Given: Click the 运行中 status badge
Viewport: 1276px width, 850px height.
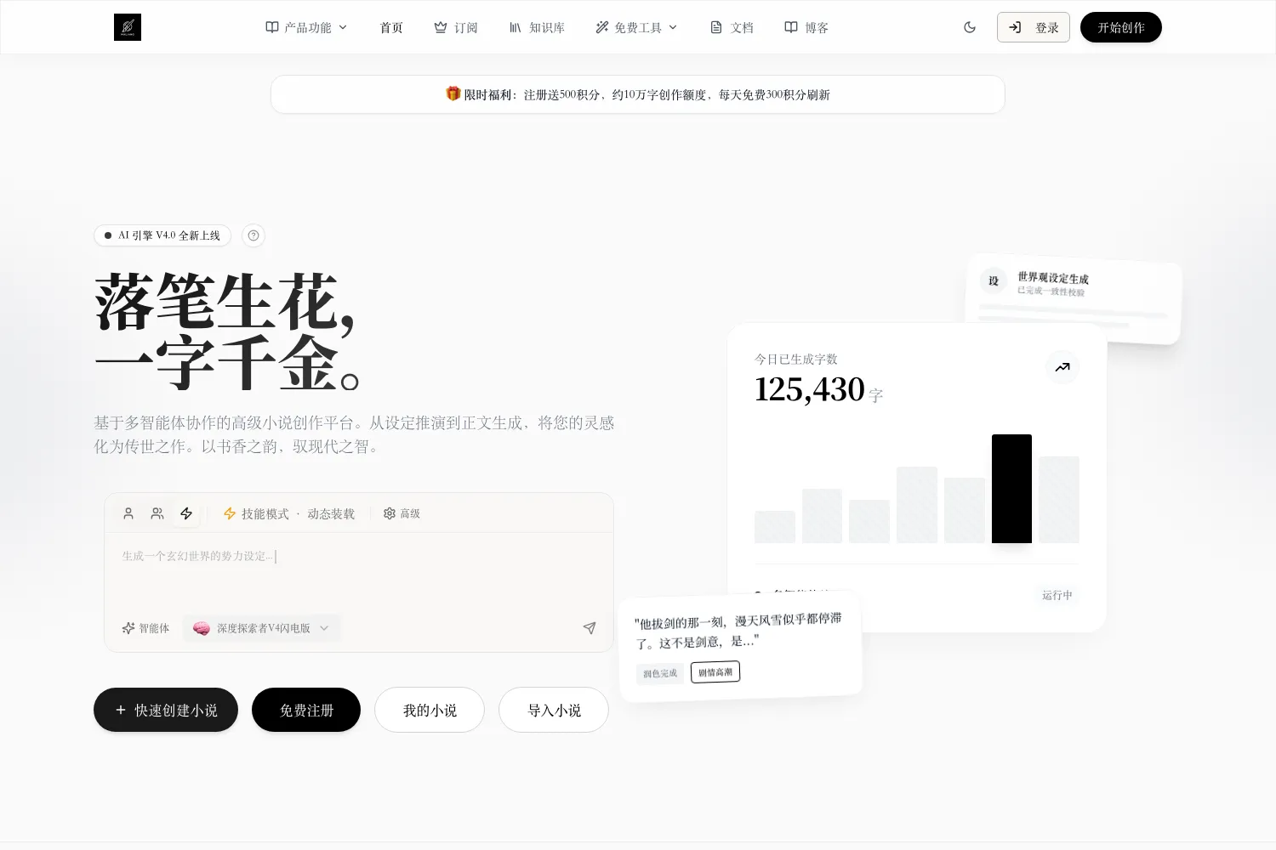Looking at the screenshot, I should coord(1057,595).
